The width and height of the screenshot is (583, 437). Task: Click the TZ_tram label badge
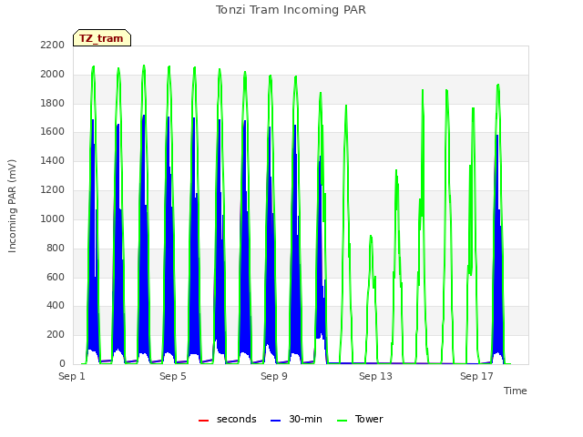[x=102, y=38]
